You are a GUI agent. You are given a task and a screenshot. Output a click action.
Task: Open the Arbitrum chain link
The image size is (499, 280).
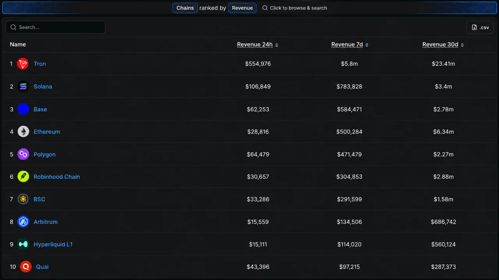46,222
